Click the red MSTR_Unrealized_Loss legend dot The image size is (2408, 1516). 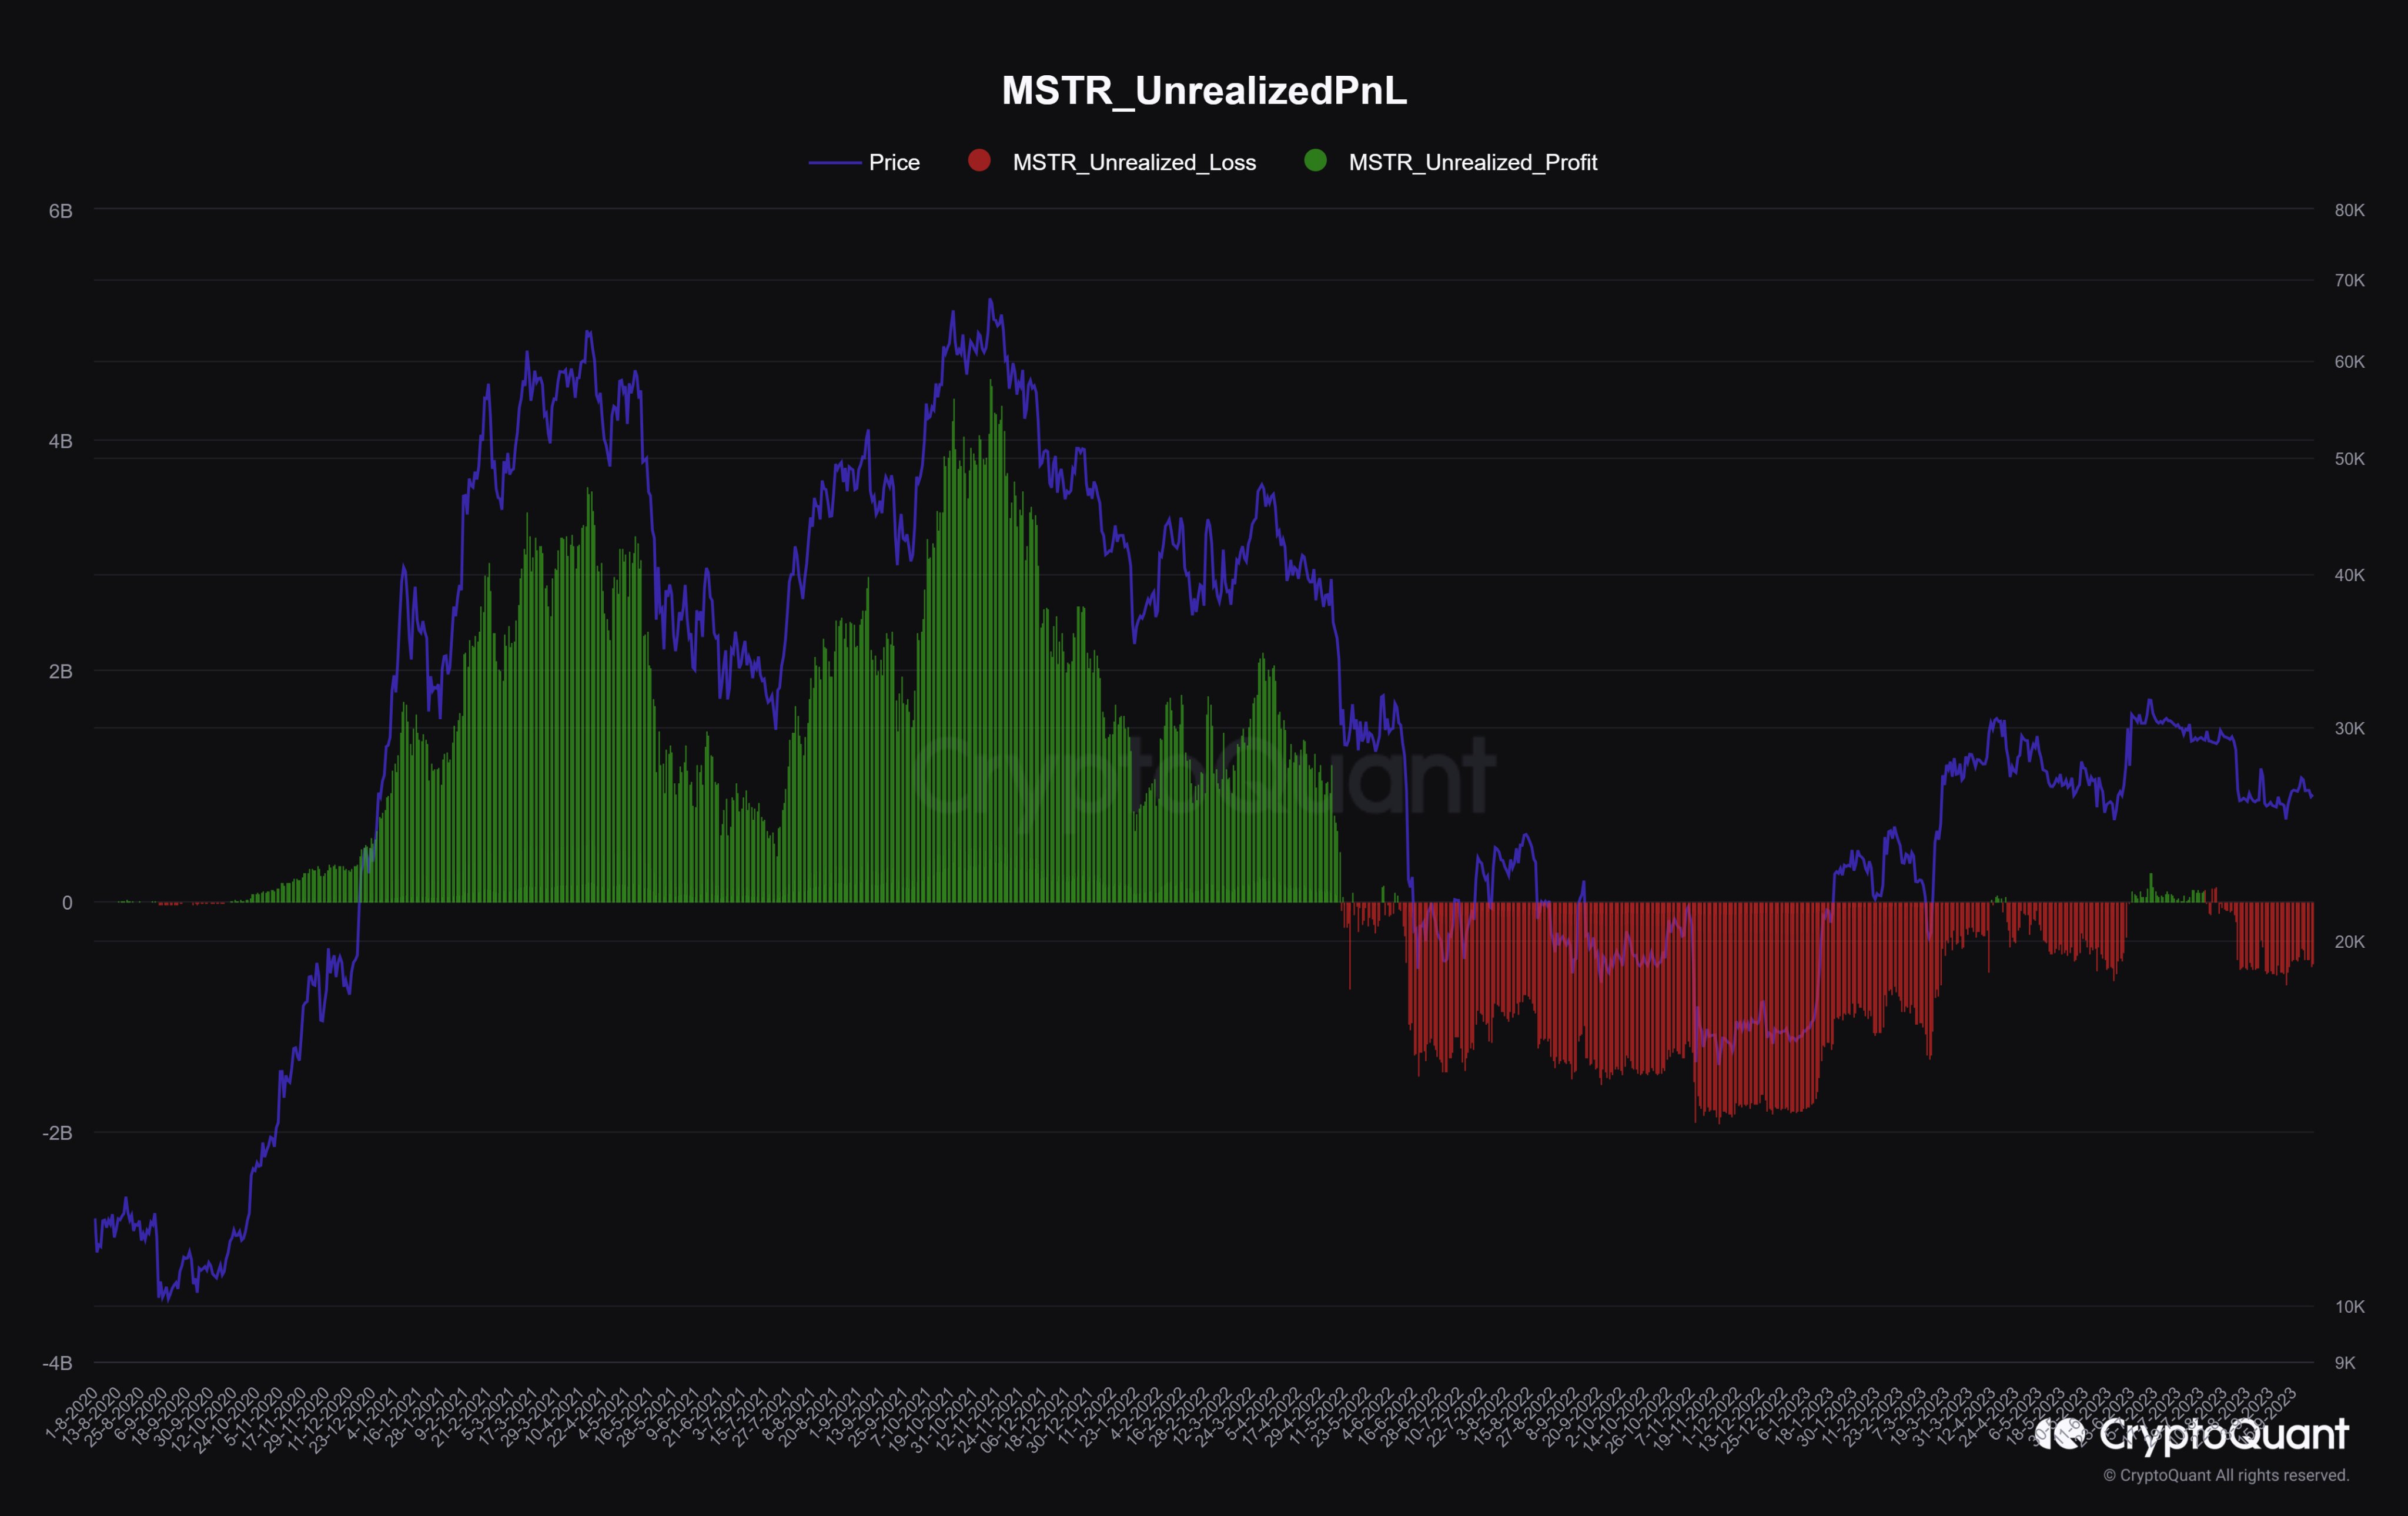979,160
